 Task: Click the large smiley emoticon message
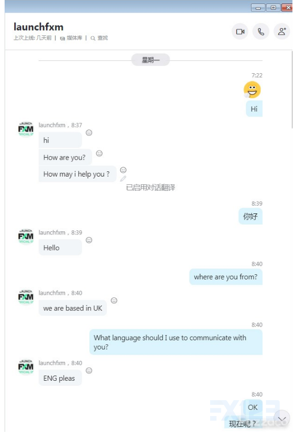tap(252, 90)
